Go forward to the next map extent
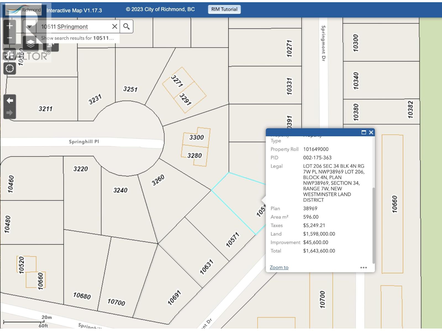Viewport: 442px width, 331px height. point(9,112)
